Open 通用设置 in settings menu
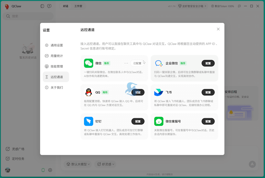The height and width of the screenshot is (178, 265). [56, 45]
